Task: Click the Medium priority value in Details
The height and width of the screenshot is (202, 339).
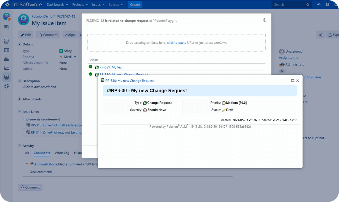Action: (x=68, y=57)
